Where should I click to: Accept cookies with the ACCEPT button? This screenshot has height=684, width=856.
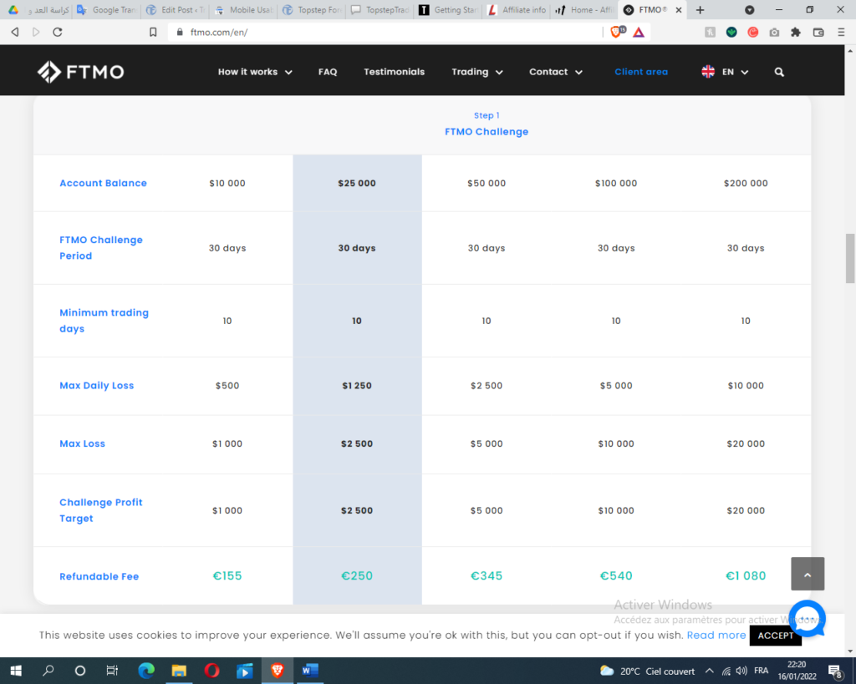click(775, 636)
